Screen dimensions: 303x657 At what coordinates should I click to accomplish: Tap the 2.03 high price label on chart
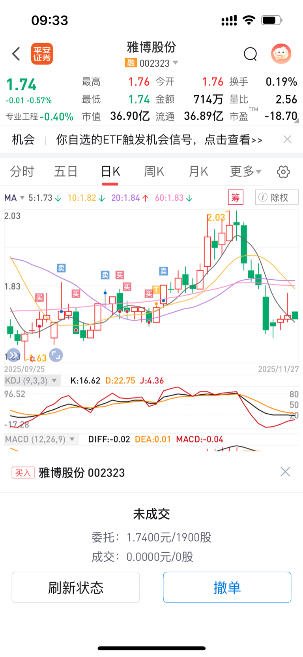[x=216, y=217]
